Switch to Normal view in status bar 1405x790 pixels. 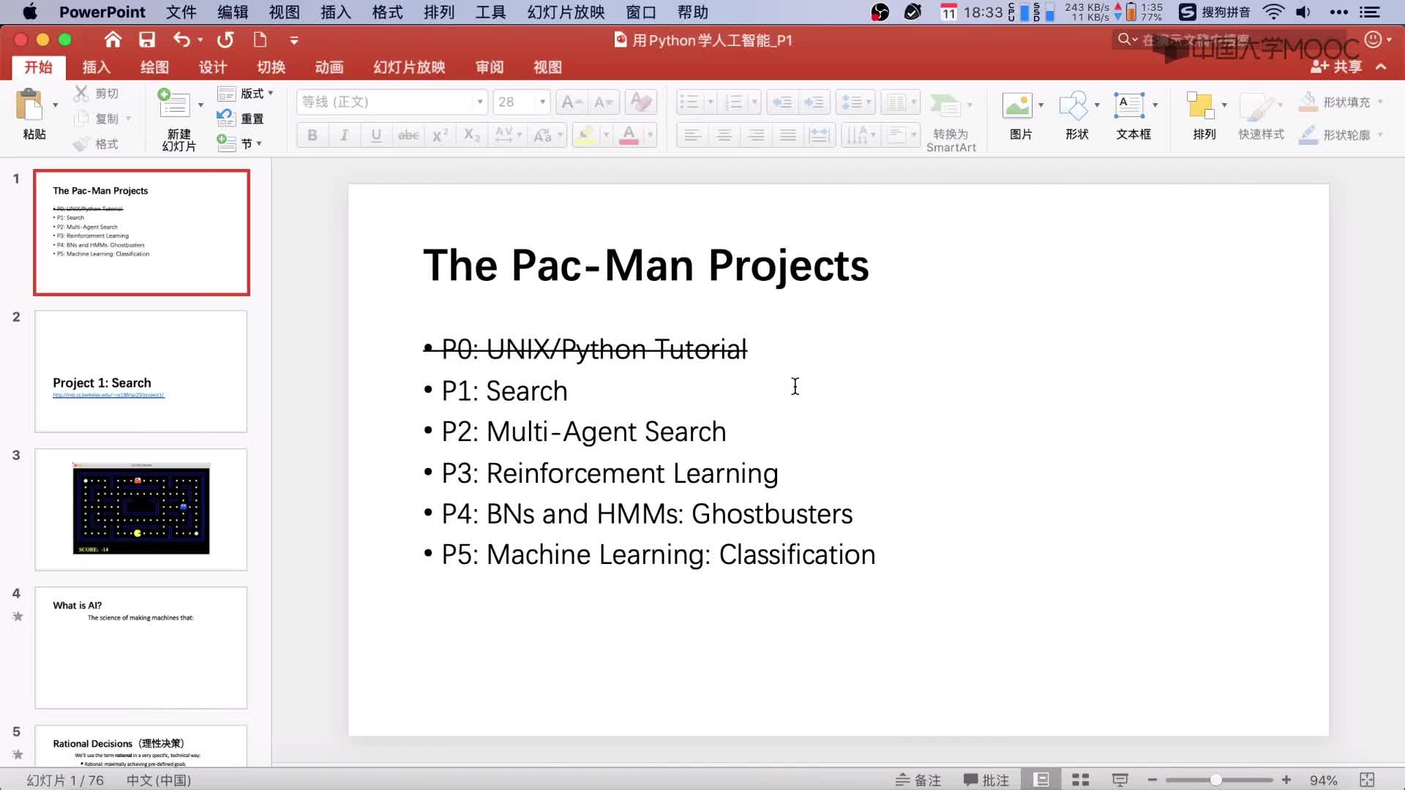click(1041, 780)
